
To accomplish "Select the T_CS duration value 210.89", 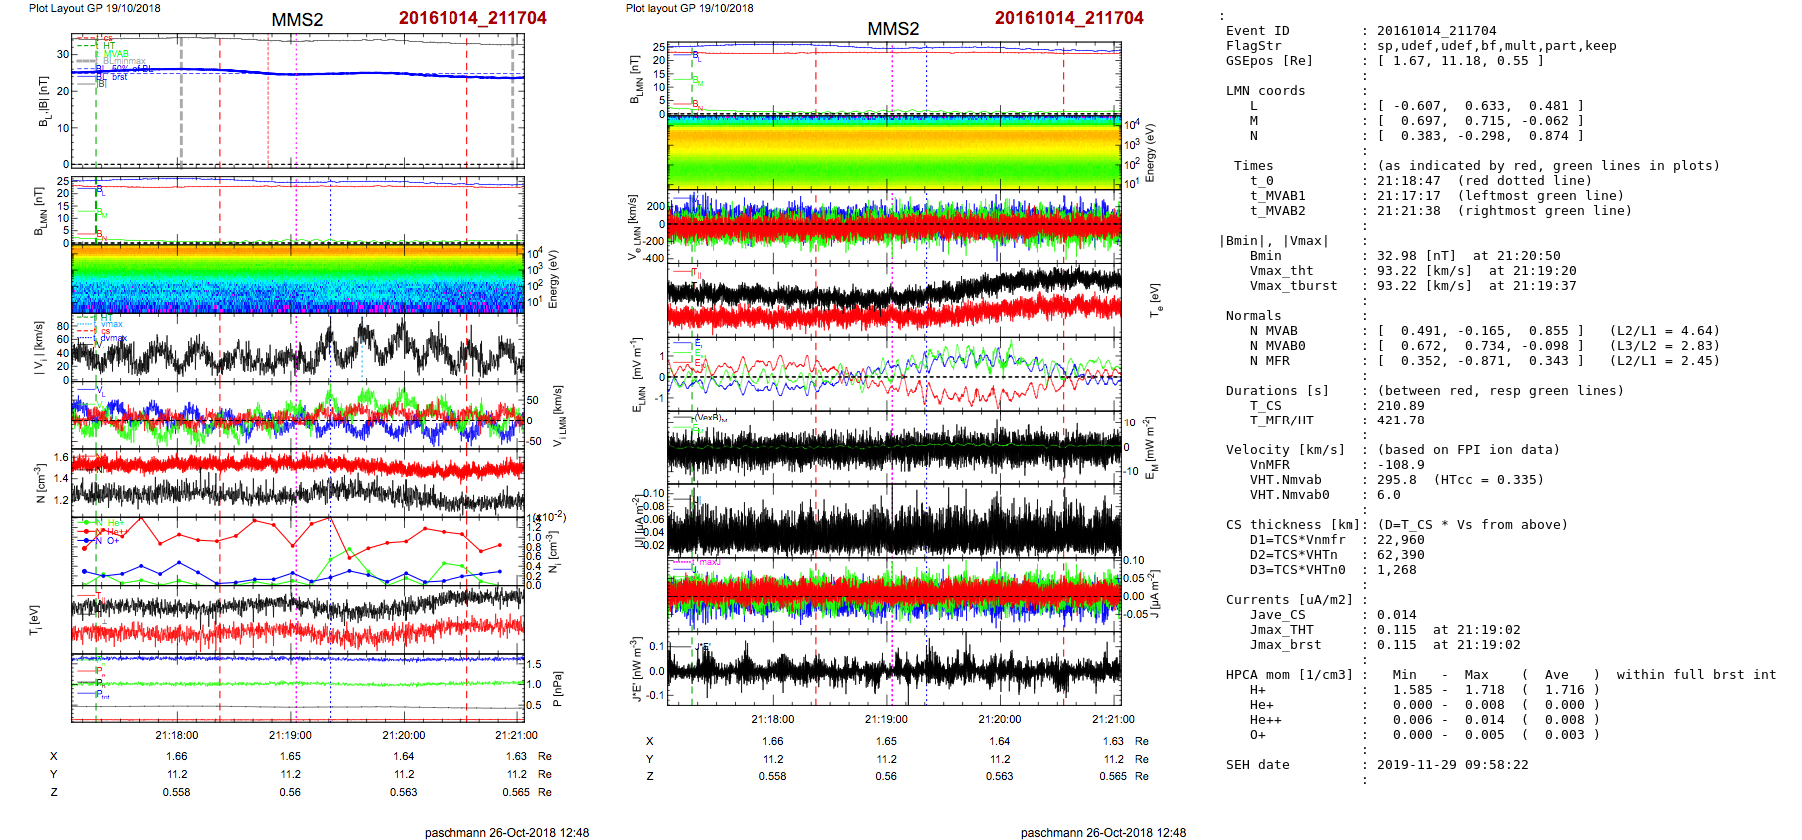I will point(1401,406).
